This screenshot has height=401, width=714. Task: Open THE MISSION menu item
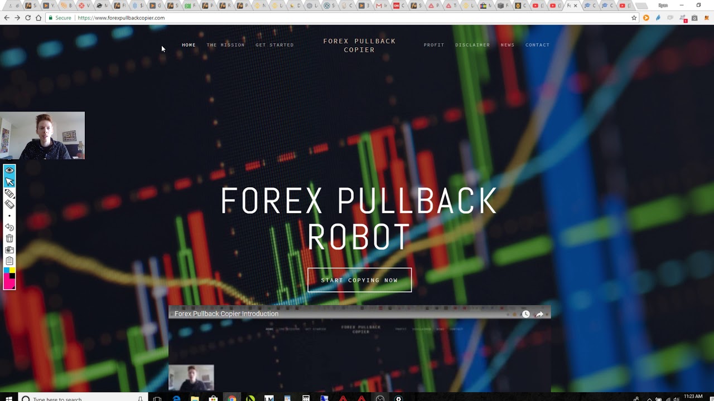[x=225, y=45]
